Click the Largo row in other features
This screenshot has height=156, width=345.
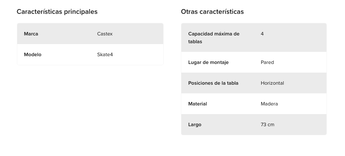coord(254,124)
